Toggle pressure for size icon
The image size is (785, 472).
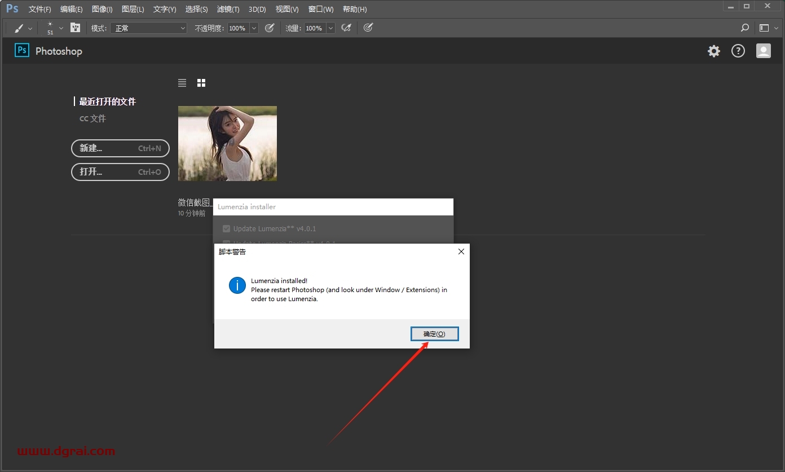(368, 28)
